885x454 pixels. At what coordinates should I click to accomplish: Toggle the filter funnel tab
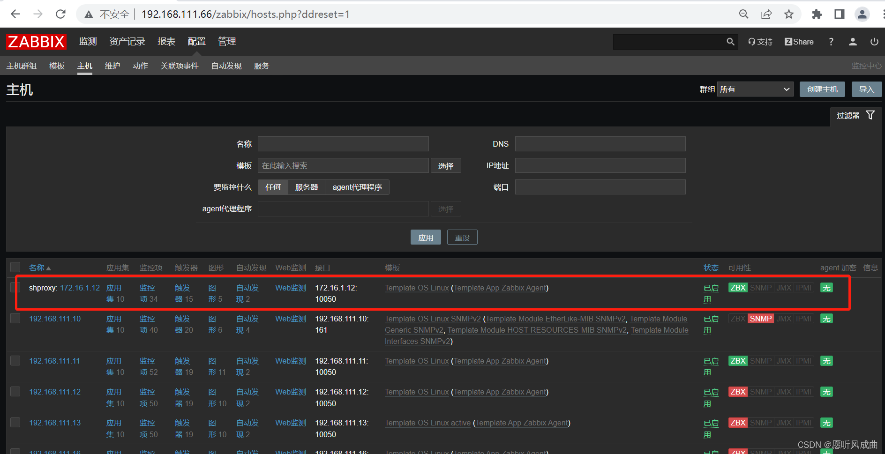(856, 115)
